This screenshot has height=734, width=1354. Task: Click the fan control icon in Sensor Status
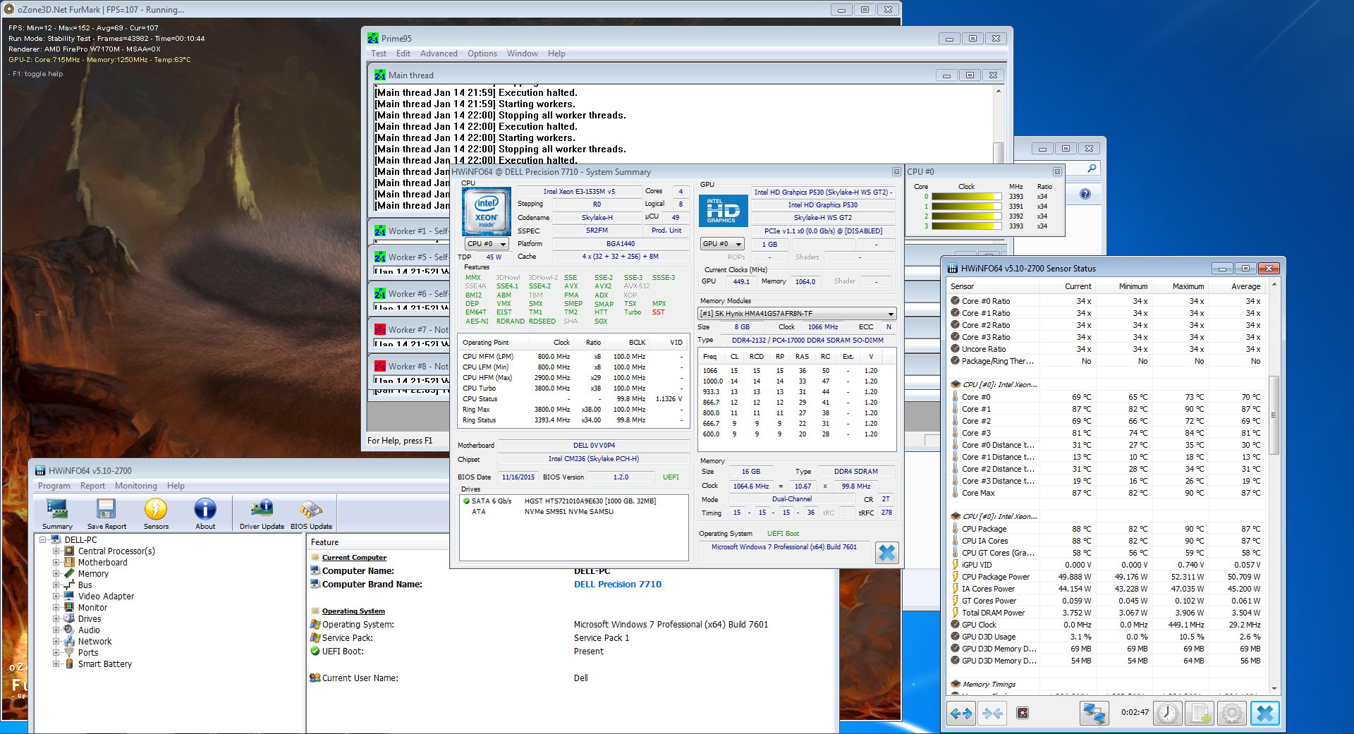1023,714
